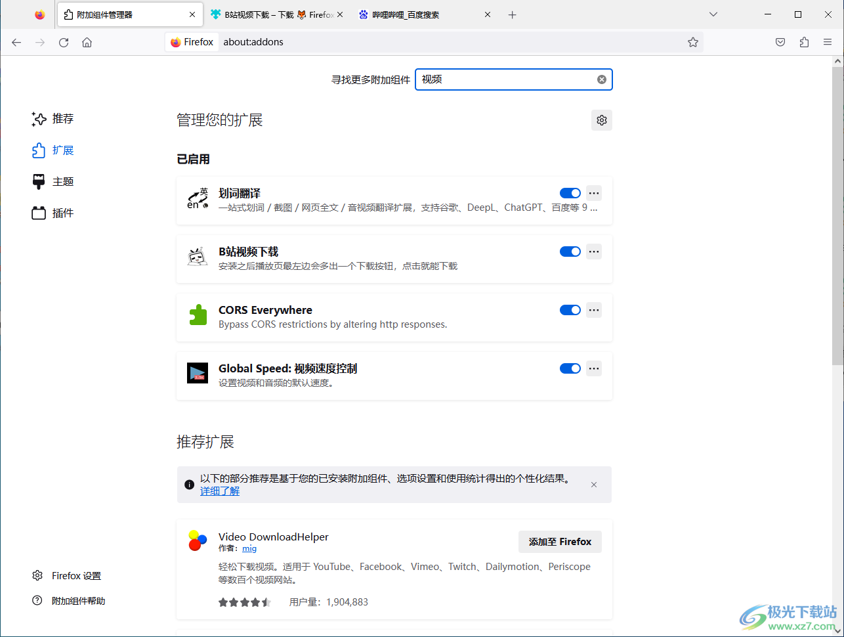List all tabs dropdown arrow
The width and height of the screenshot is (844, 637).
713,14
